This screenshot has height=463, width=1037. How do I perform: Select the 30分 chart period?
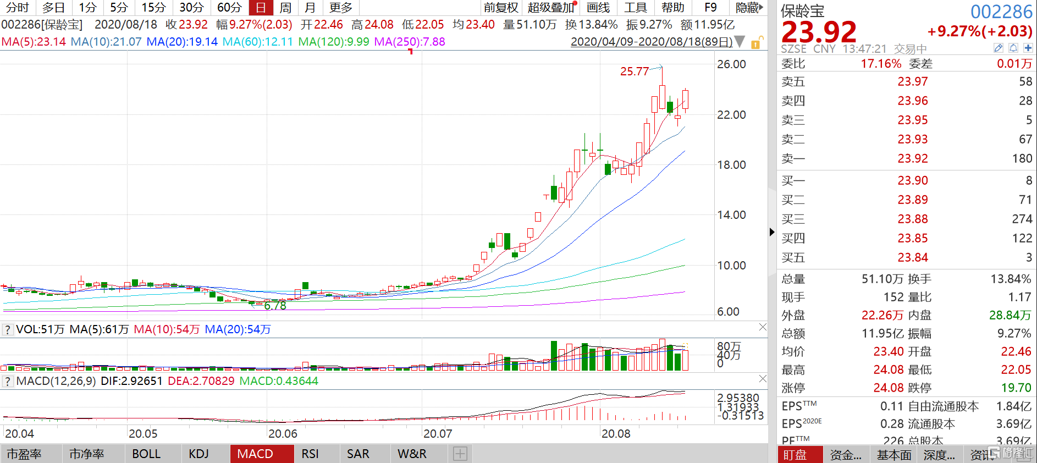tap(191, 8)
